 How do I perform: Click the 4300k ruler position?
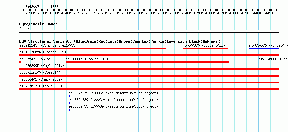pyautogui.click(x=138, y=13)
